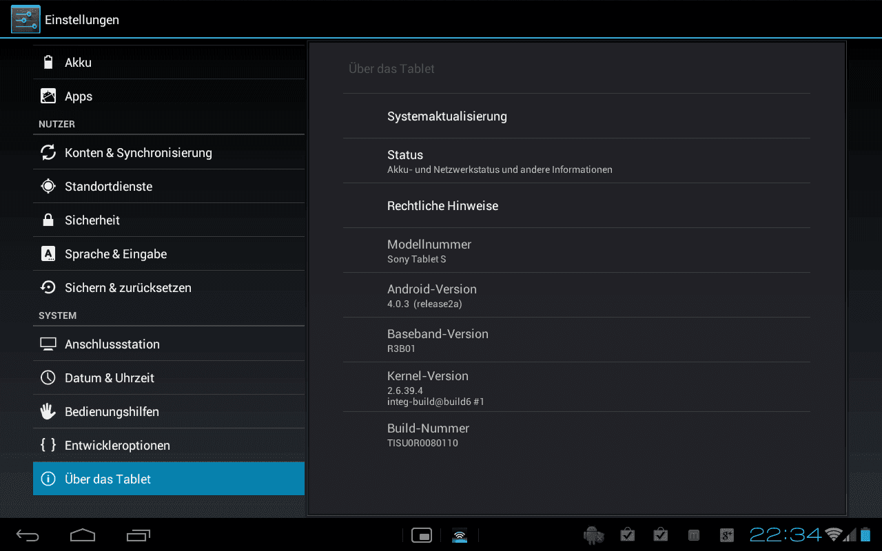Tap the 22:34 clock in status bar
The height and width of the screenshot is (551, 882).
click(786, 535)
